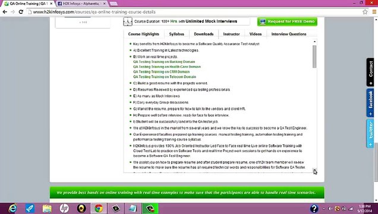Switch to the Syllabus tab

(177, 34)
